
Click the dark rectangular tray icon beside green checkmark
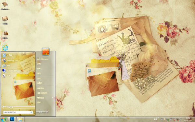pos(171,119)
